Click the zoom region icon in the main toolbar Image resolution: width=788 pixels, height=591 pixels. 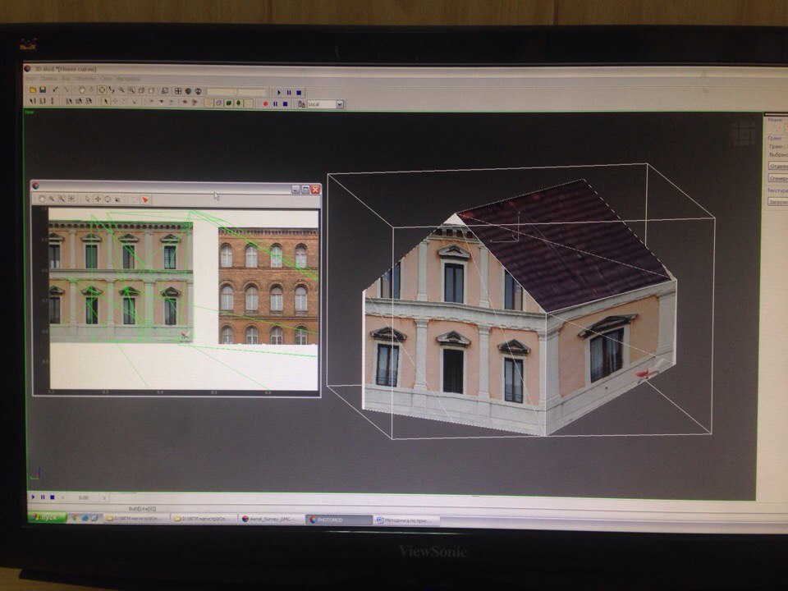[131, 90]
